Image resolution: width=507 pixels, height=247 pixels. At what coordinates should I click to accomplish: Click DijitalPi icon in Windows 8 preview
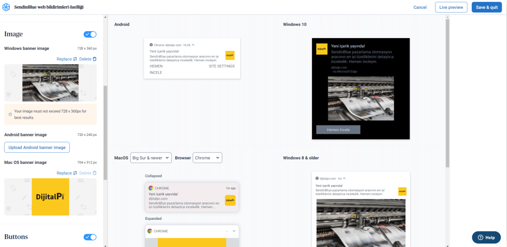point(402,191)
